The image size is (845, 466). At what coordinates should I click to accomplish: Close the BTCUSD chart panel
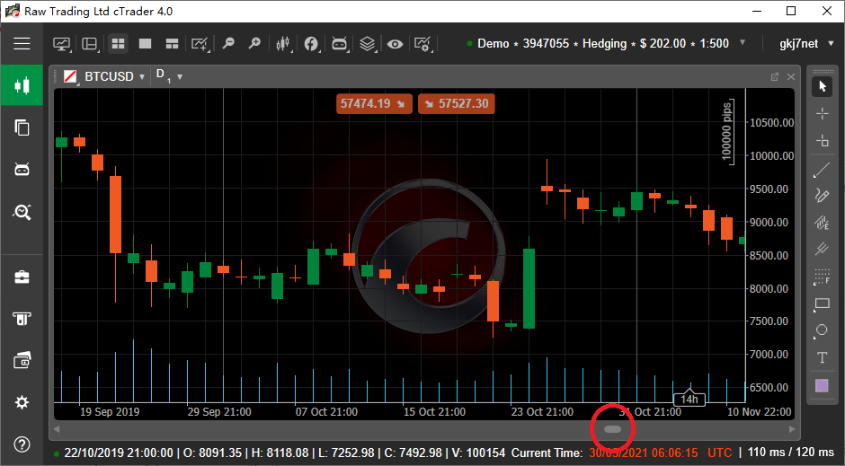coord(790,77)
